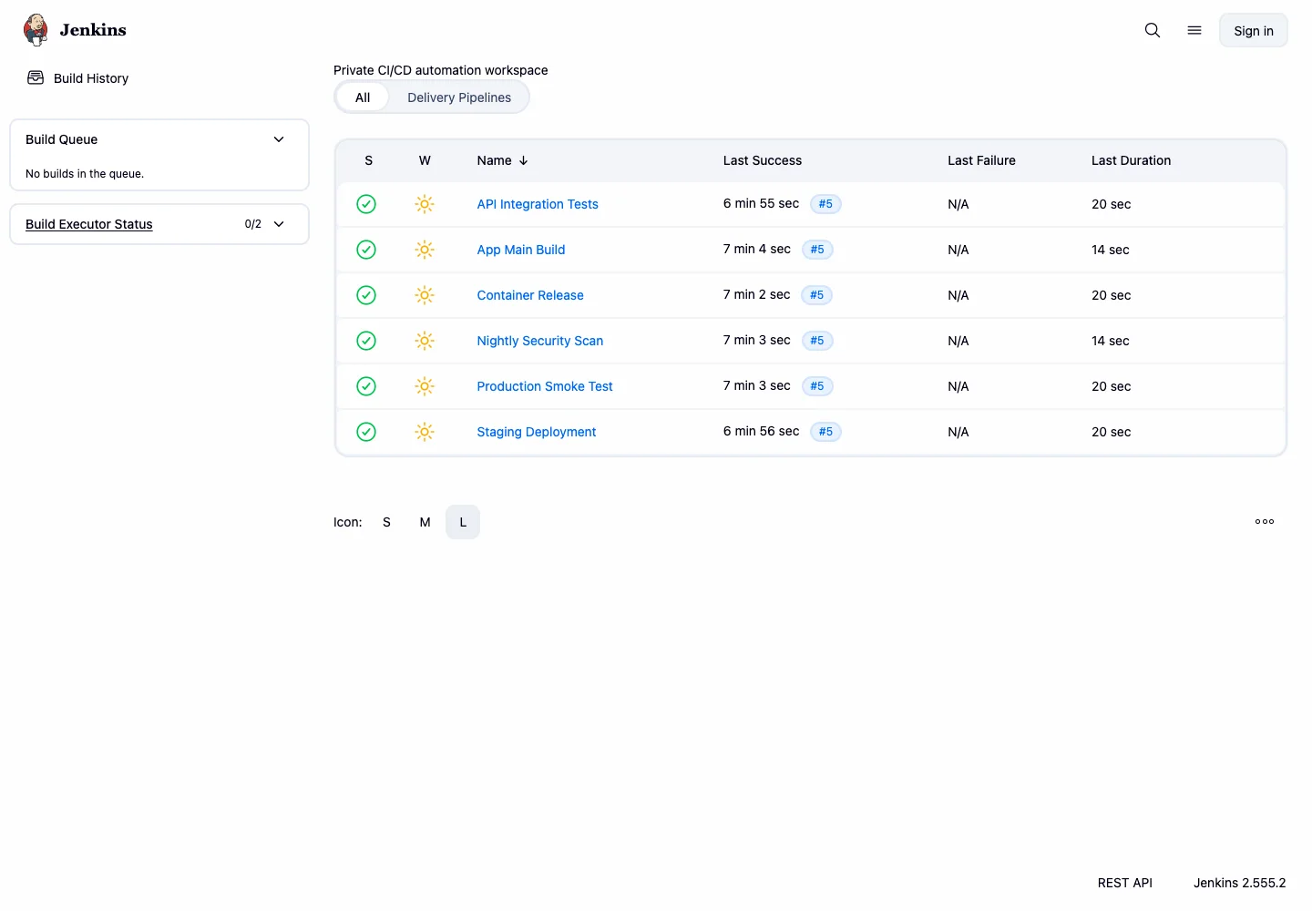
Task: Open the search magnifier icon
Action: (x=1153, y=30)
